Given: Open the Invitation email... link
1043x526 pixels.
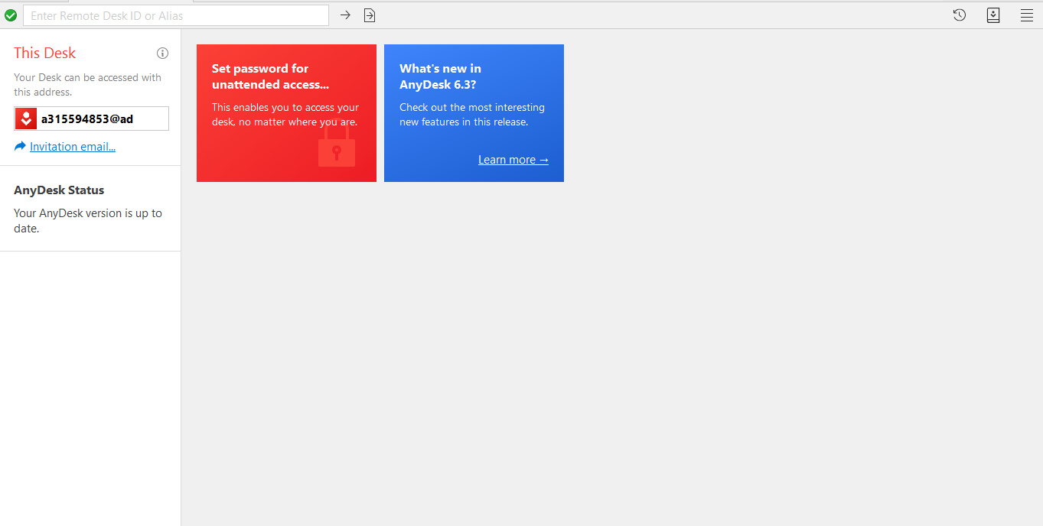Looking at the screenshot, I should tap(73, 147).
